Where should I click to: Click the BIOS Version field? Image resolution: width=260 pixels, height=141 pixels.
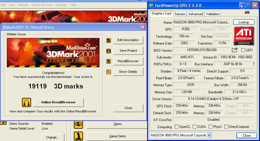coord(202,50)
